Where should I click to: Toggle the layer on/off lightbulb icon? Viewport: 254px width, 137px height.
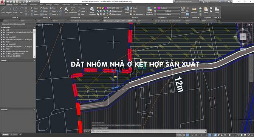(x=98, y=8)
